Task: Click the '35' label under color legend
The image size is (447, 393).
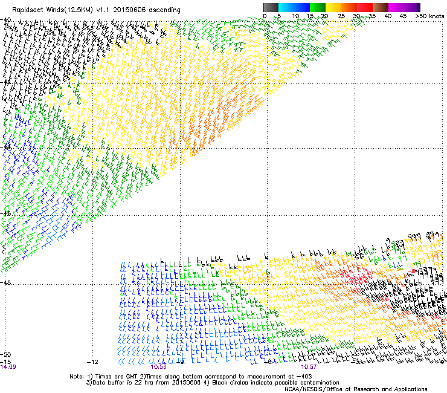Action: point(372,16)
